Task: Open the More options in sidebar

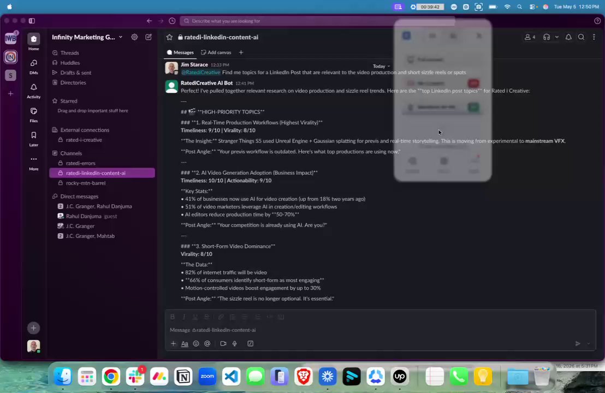Action: [x=33, y=163]
